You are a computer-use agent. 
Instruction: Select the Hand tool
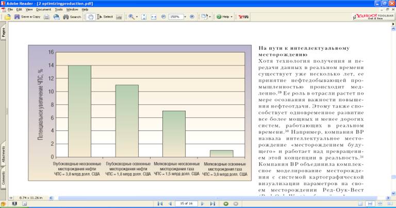point(91,16)
